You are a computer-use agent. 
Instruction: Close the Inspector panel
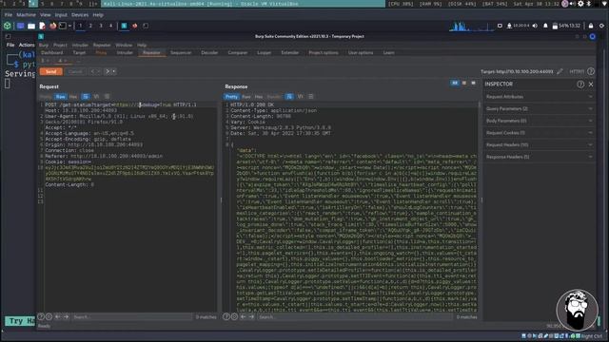click(x=591, y=85)
